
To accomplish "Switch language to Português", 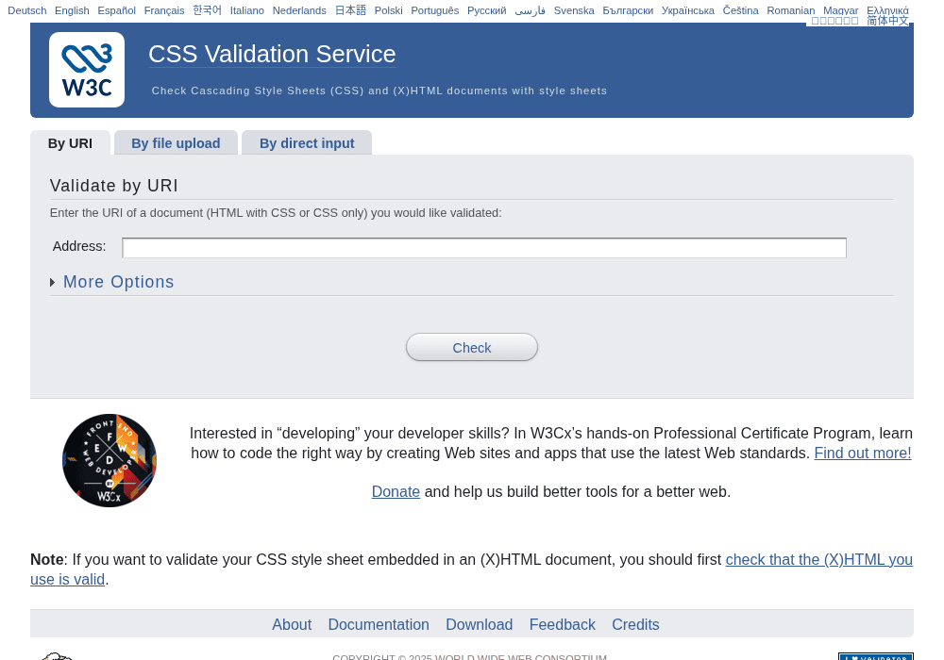I will point(434,10).
